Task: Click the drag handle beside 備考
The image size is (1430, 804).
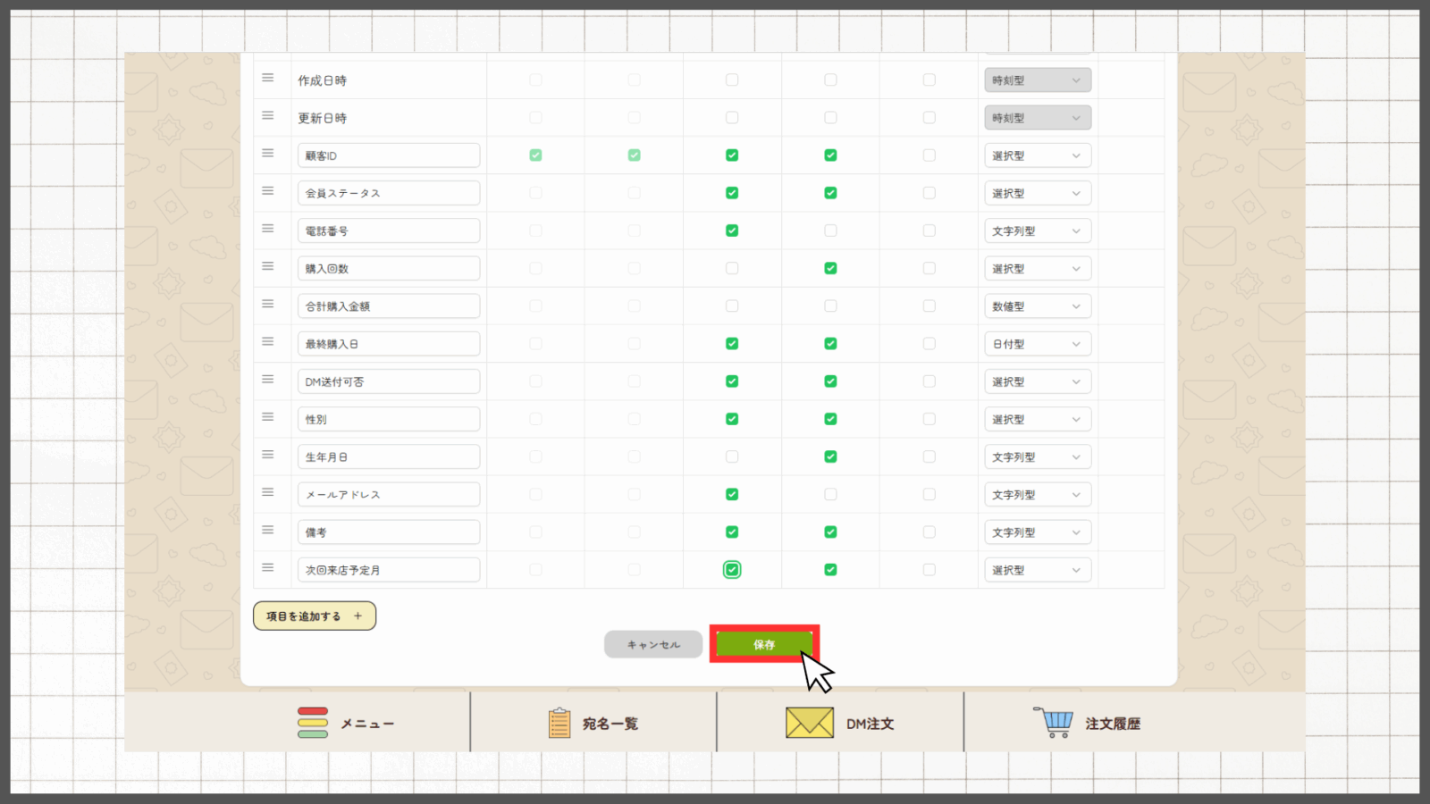Action: pos(267,531)
